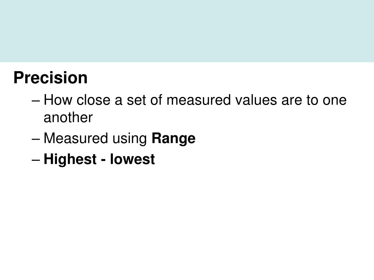
Task: Click the empty teal header banner
Action: click(187, 31)
